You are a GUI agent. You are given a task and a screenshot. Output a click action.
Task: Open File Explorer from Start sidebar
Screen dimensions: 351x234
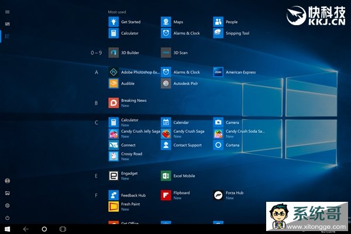point(8,193)
